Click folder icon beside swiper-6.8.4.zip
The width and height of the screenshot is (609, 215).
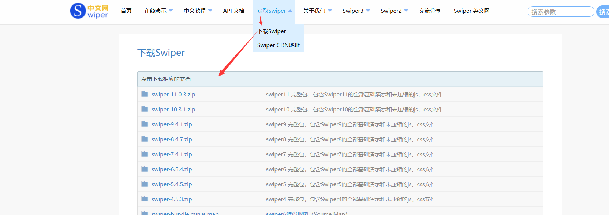pyautogui.click(x=145, y=169)
